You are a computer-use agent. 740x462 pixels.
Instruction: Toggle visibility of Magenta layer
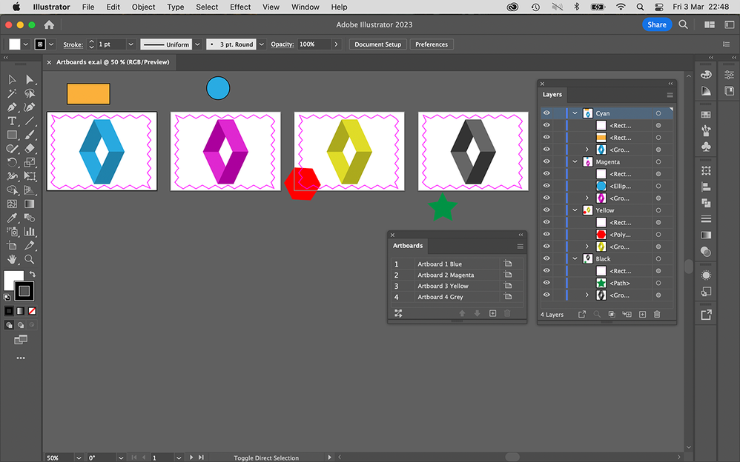(x=546, y=161)
